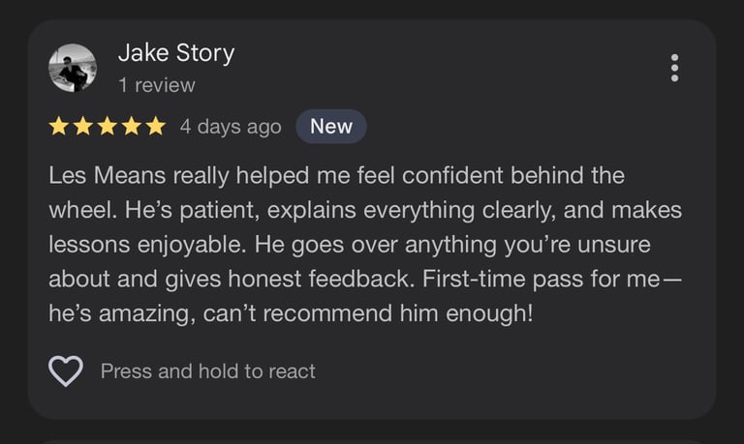744x444 pixels.
Task: Click the 'New' badge
Action: (331, 127)
